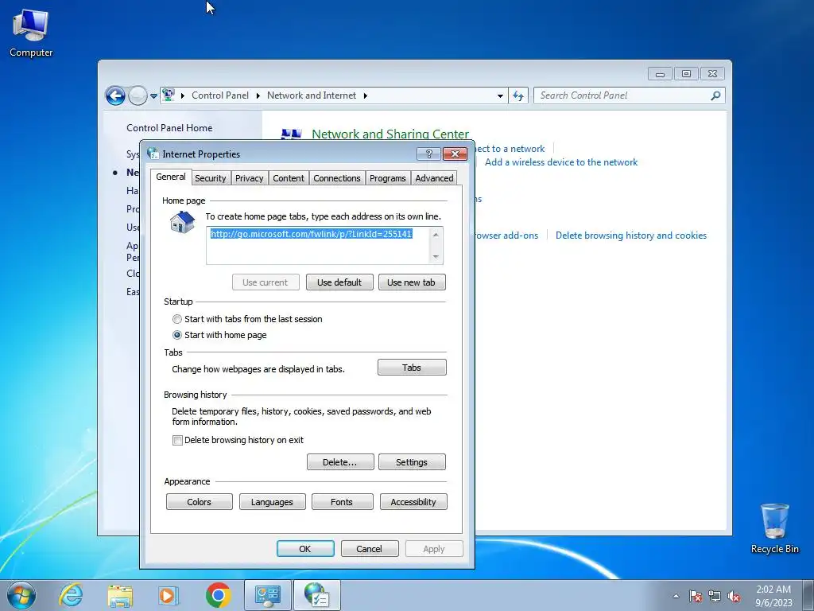This screenshot has width=814, height=611.
Task: Open the Languages button
Action: pyautogui.click(x=272, y=502)
